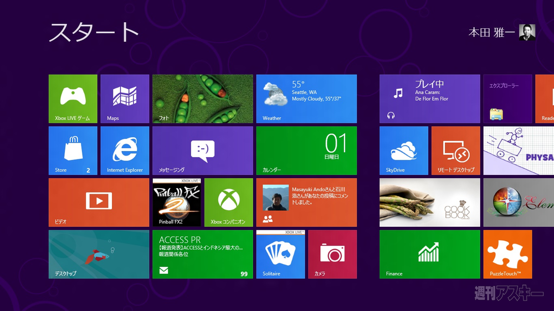Open the Weather tile for Seattle
Image resolution: width=554 pixels, height=311 pixels.
tap(306, 99)
